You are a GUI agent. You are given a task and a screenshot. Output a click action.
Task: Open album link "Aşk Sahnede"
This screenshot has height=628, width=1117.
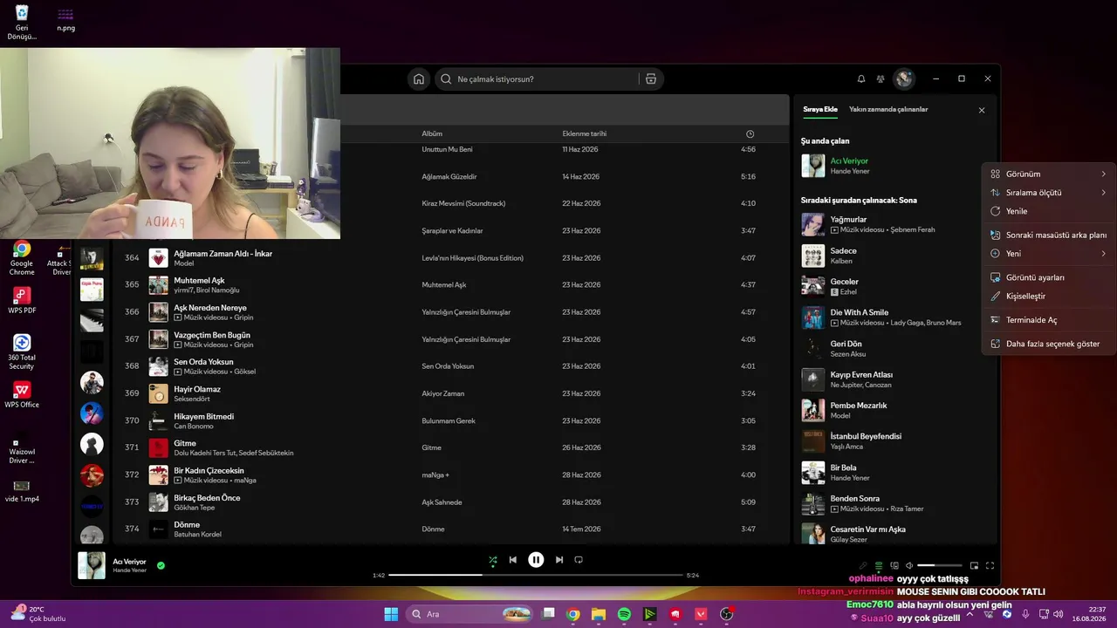pos(442,502)
